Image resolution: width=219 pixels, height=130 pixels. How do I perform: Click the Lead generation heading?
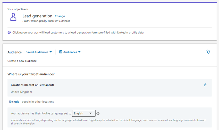37,16
